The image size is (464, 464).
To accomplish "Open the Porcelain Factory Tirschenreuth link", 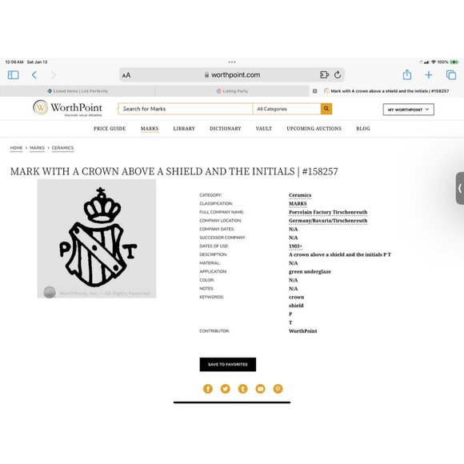I will pos(328,212).
